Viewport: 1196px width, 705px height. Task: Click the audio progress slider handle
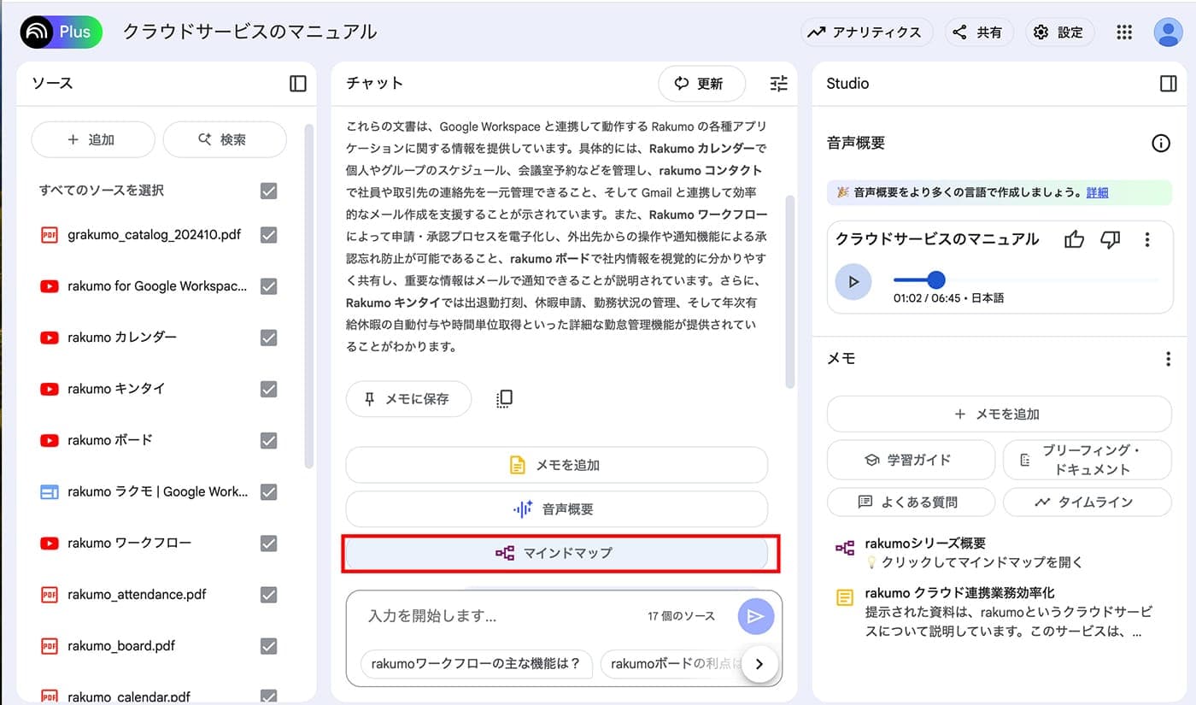tap(936, 279)
